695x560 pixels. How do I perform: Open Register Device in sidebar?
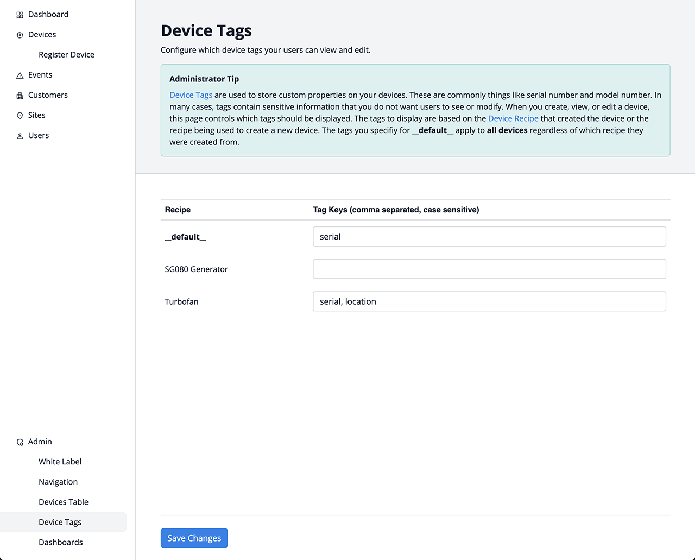point(66,55)
